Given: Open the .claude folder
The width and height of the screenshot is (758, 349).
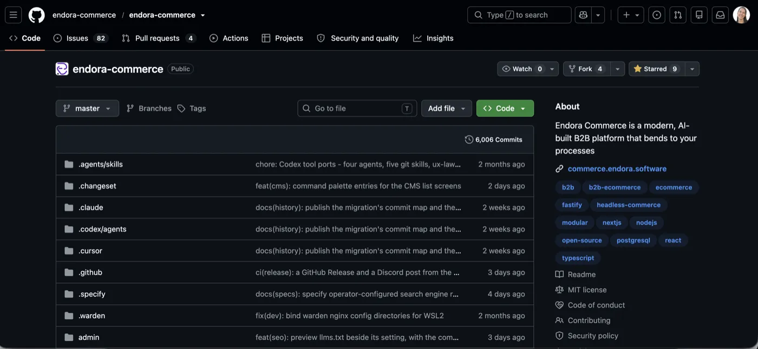Looking at the screenshot, I should (x=91, y=207).
